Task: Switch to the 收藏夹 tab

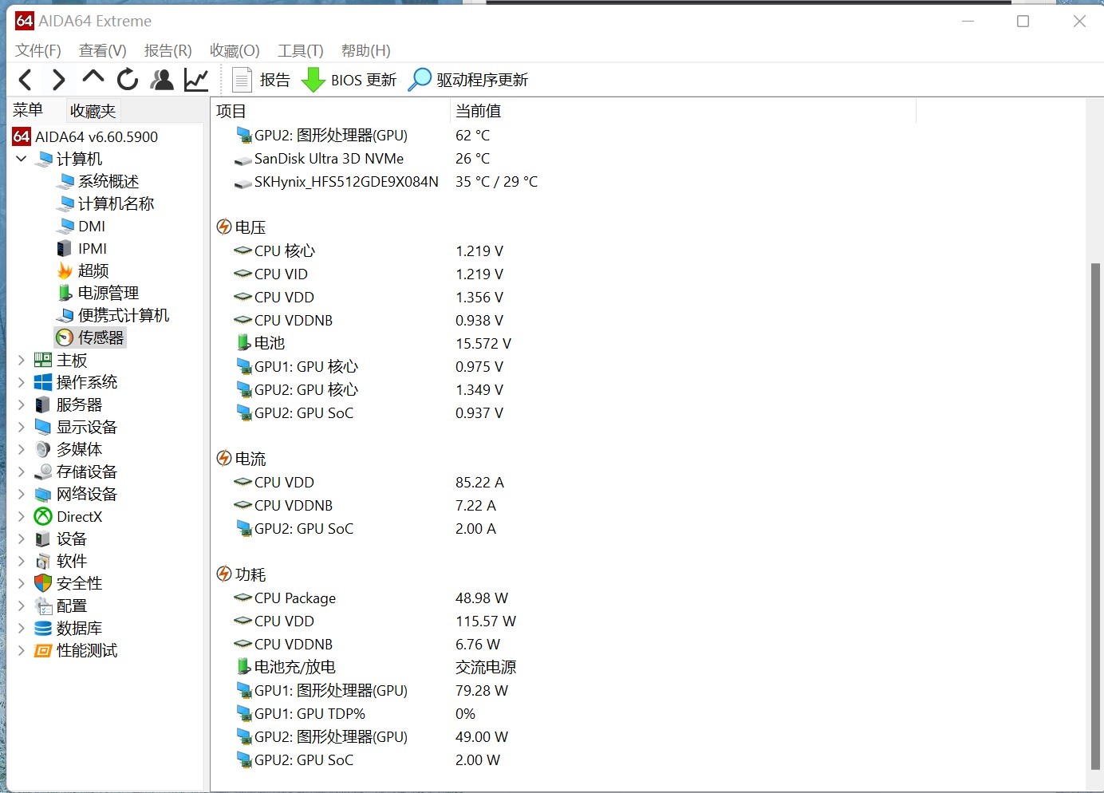Action: pos(93,111)
